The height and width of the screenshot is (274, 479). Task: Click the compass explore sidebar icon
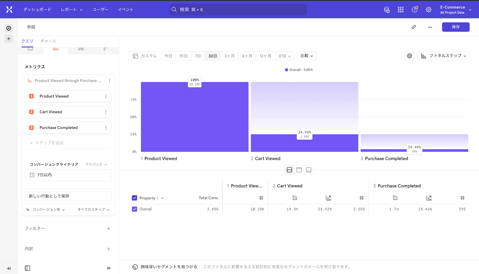(9, 28)
